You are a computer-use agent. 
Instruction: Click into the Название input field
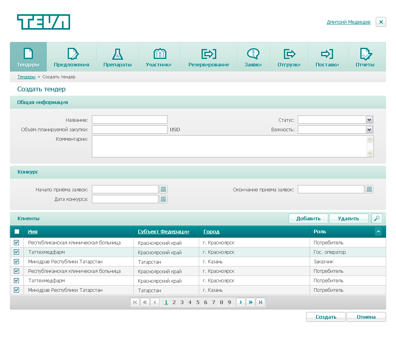(129, 120)
